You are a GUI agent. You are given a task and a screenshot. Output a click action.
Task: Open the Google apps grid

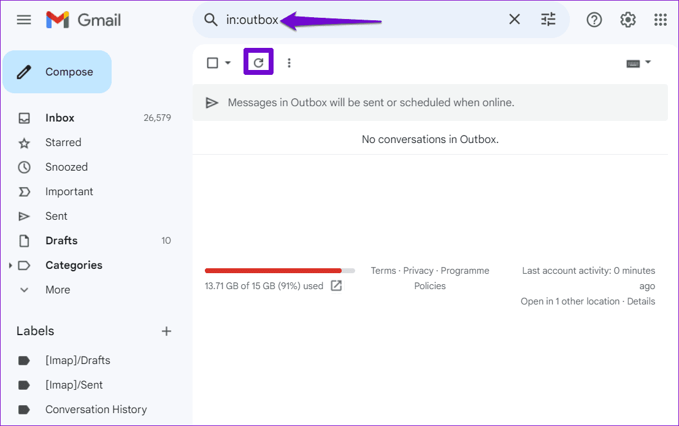click(660, 19)
